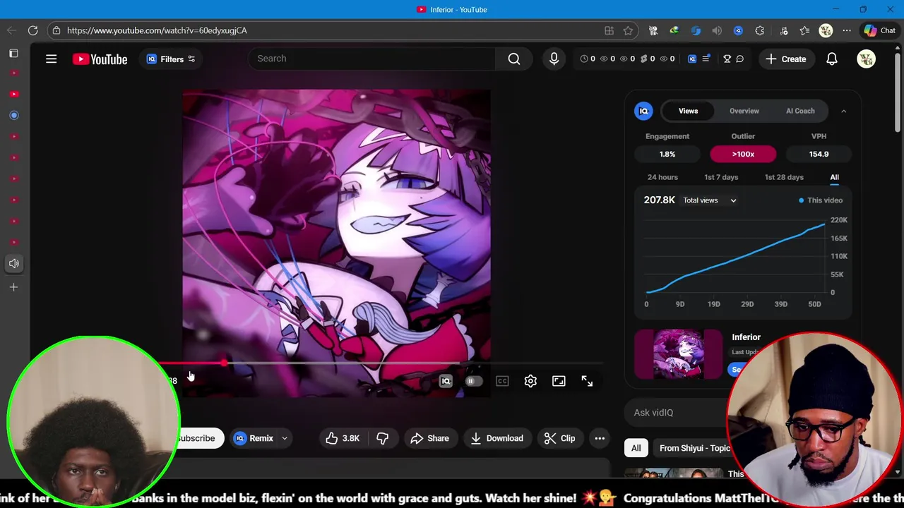
Task: Open the vidIQ logo icon in header stats bar
Action: coord(692,59)
